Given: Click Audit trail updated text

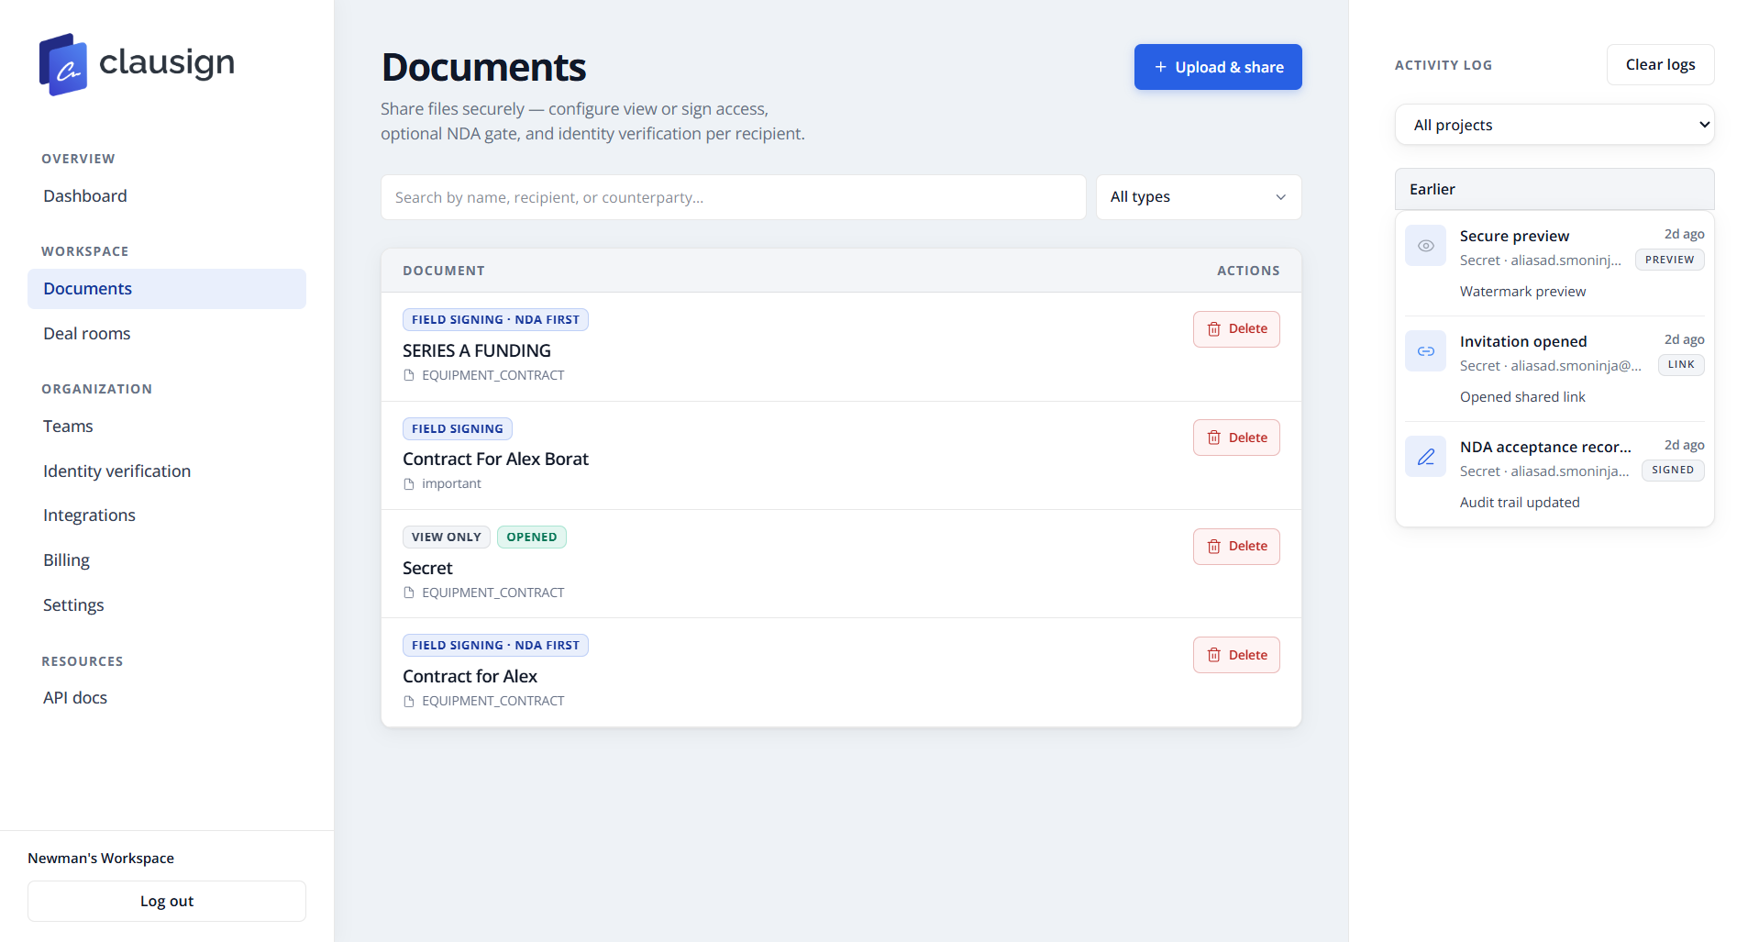Looking at the screenshot, I should click(1520, 503).
